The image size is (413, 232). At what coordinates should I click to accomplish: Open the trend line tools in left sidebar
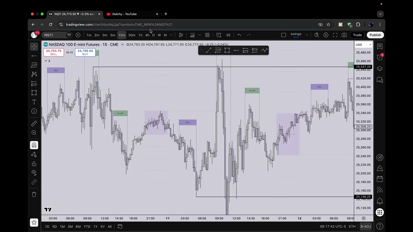(x=34, y=56)
